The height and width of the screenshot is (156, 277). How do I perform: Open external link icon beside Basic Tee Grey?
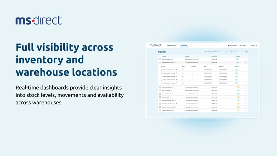170,97
